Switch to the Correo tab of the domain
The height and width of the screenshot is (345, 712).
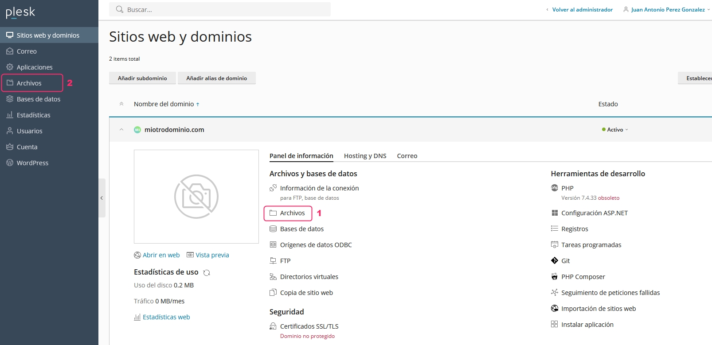point(407,155)
